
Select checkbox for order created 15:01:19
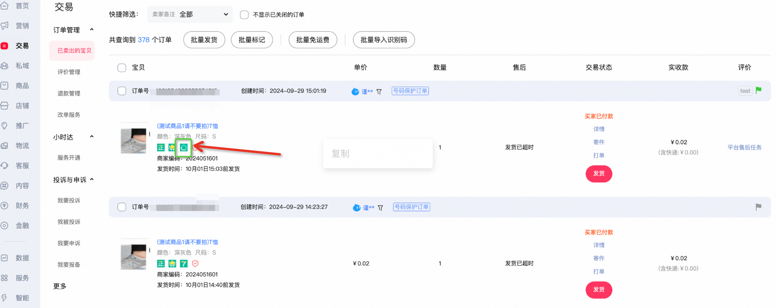point(122,91)
